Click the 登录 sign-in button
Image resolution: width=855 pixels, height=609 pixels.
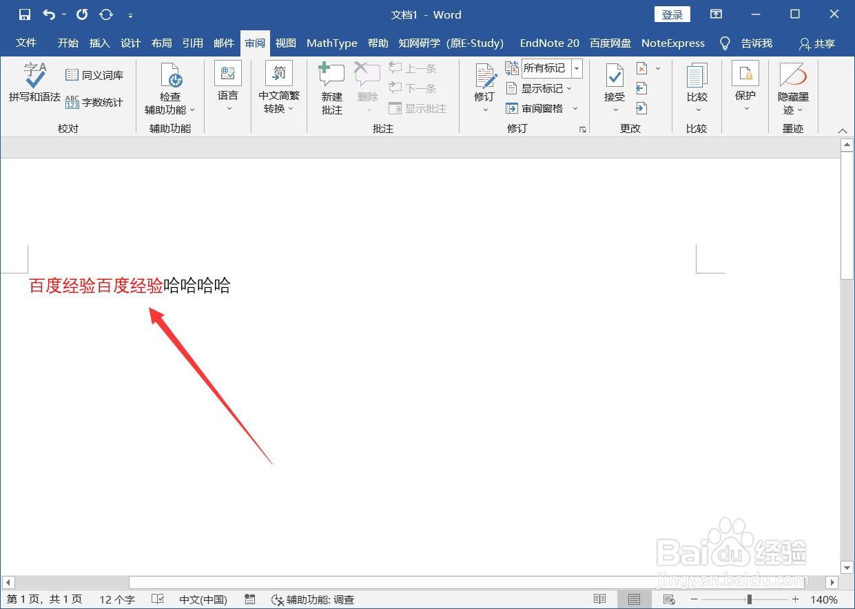(672, 14)
